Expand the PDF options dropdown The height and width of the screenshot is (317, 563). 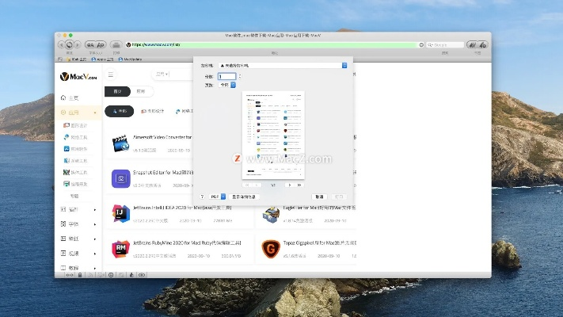coord(218,196)
